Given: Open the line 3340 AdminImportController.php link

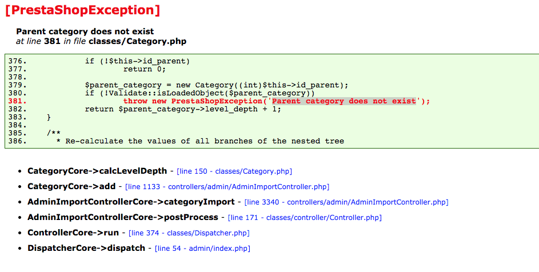Looking at the screenshot, I should (x=346, y=202).
